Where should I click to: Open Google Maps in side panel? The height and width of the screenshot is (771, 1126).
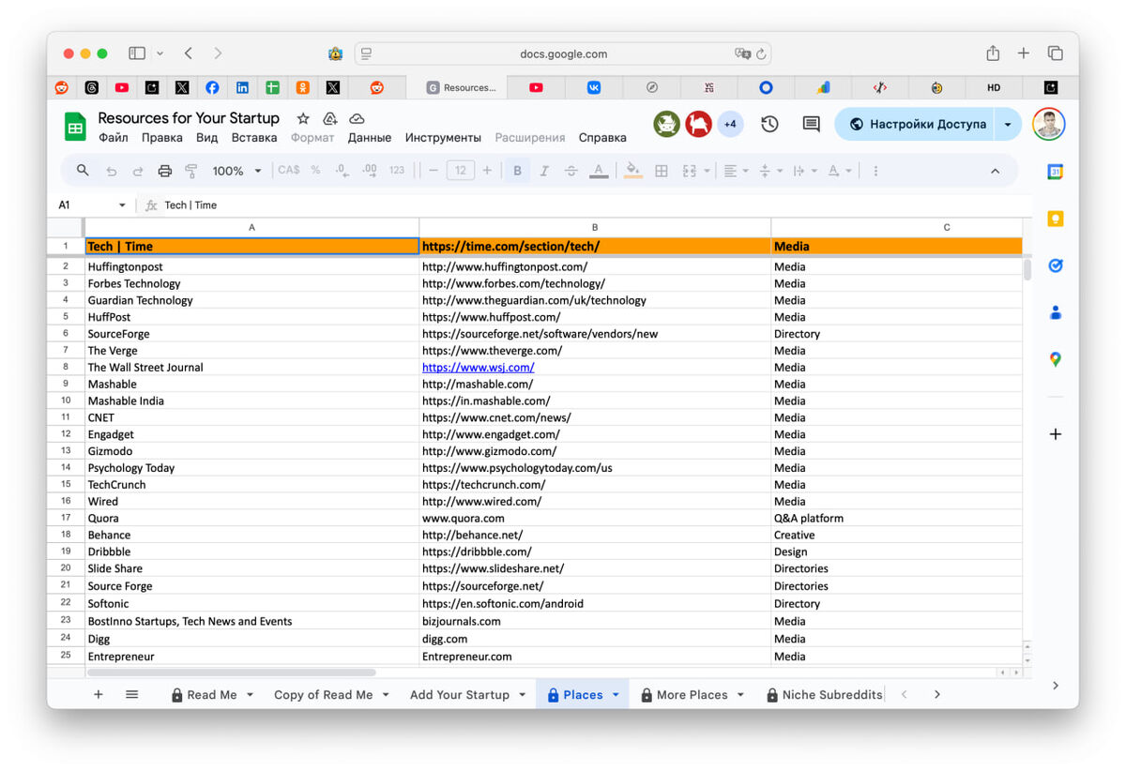(x=1056, y=359)
